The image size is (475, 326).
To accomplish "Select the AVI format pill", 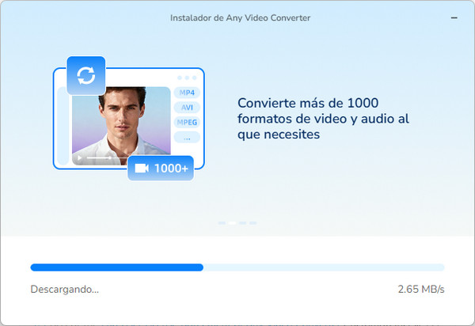I will click(x=187, y=108).
